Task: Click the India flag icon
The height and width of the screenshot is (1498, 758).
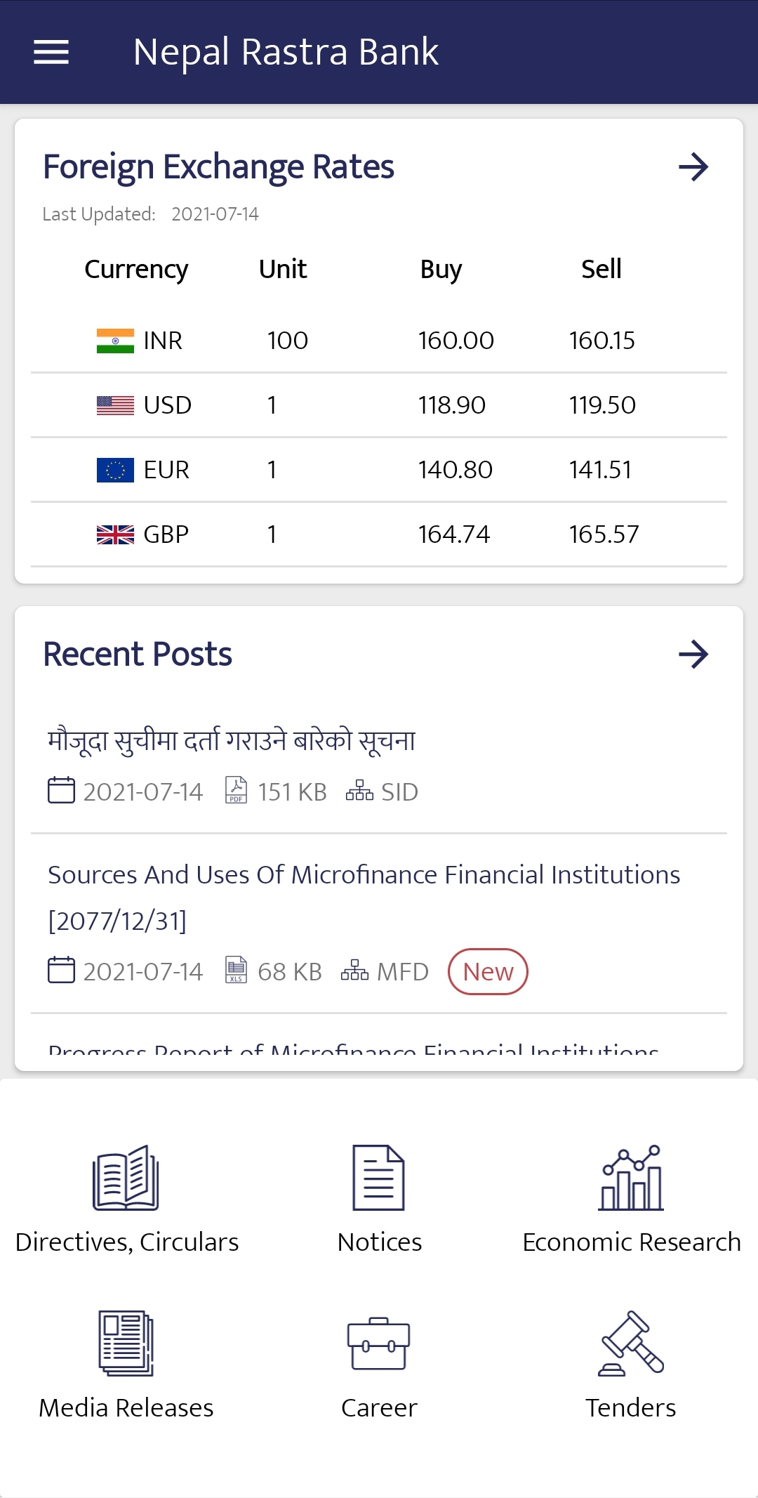Action: (115, 341)
